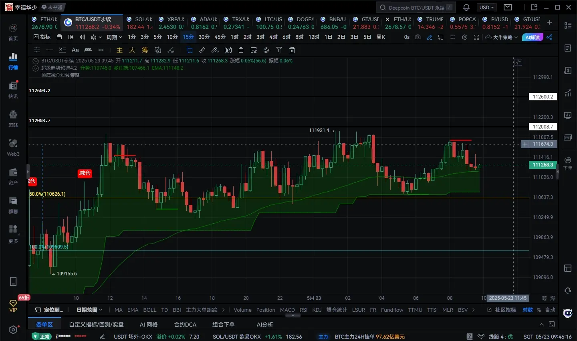Click the replay rewind icon

point(82,37)
